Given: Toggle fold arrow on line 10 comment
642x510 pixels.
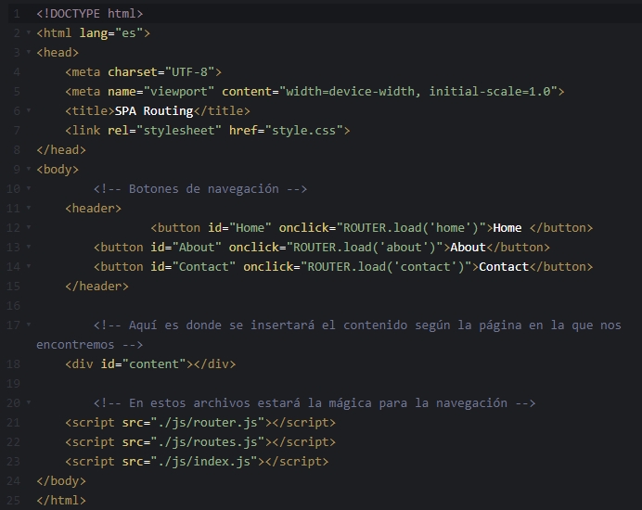Looking at the screenshot, I should pos(29,188).
